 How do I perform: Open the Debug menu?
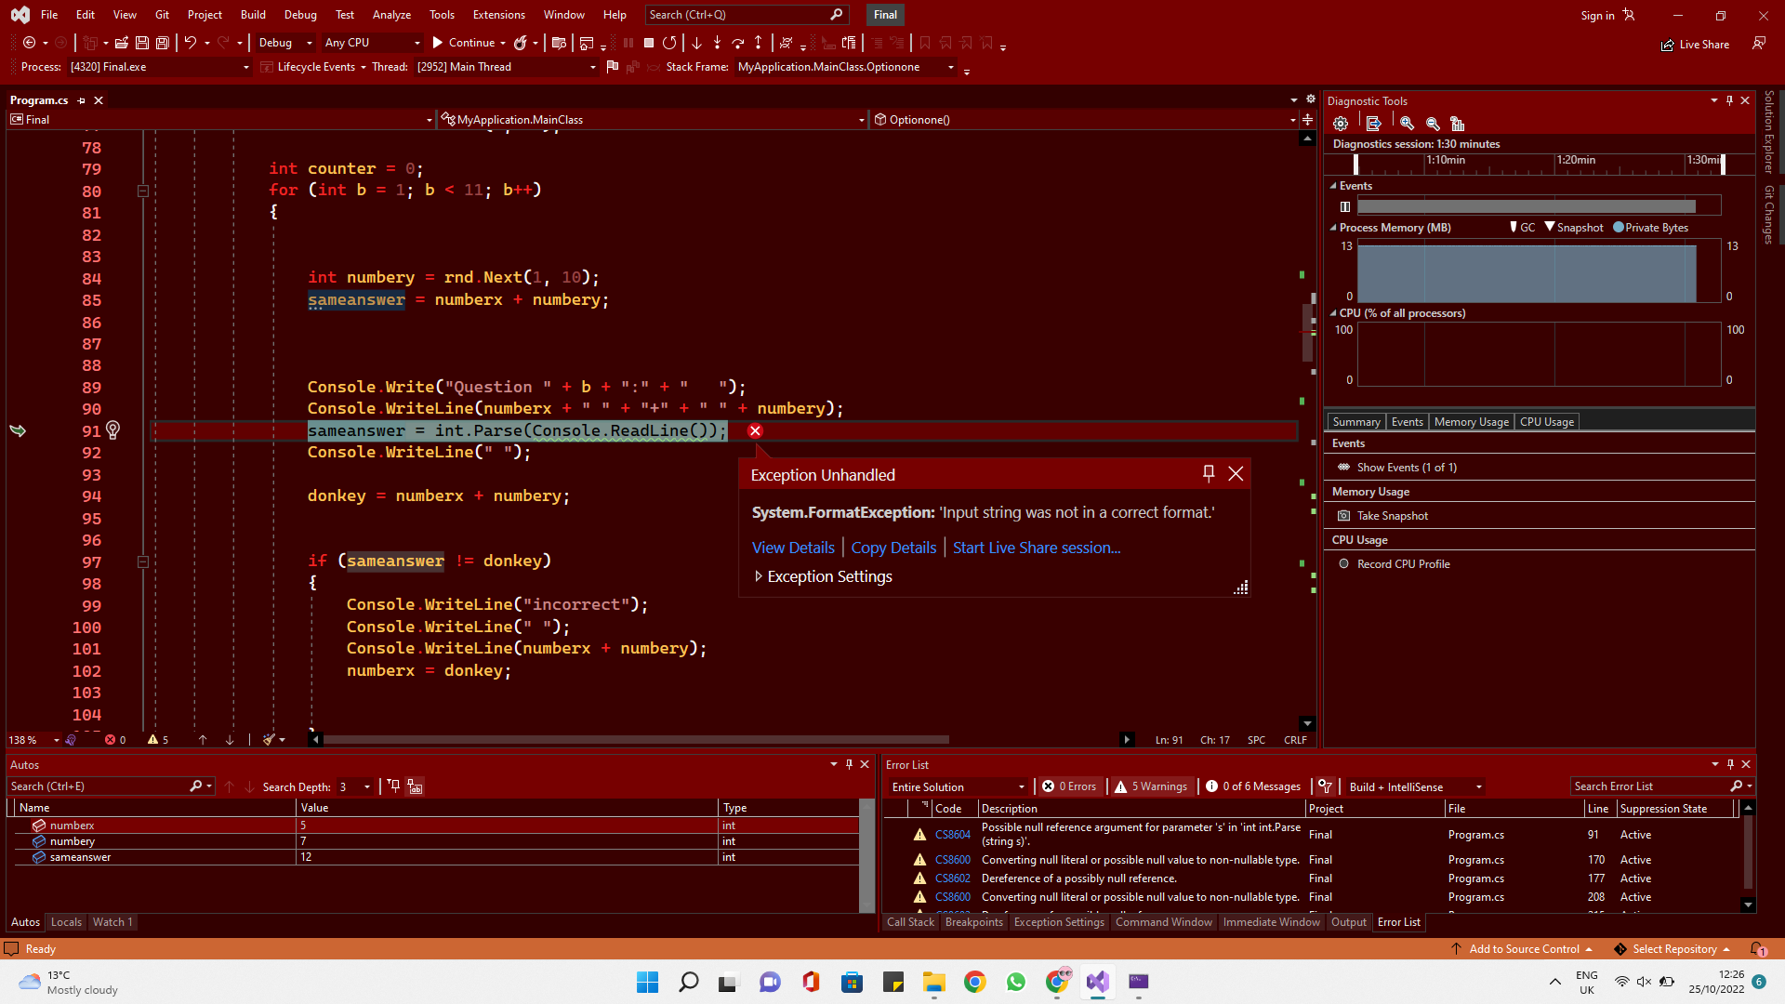tap(300, 15)
